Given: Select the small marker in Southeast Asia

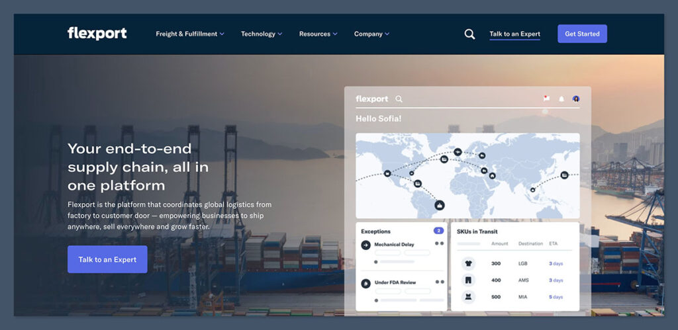Looking at the screenshot, I should pos(533,190).
